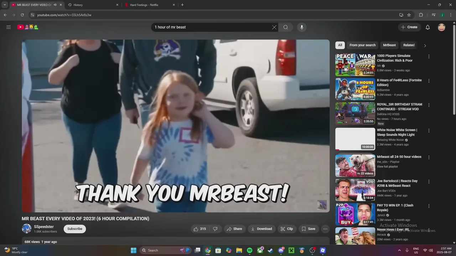Save video to a playlist

click(x=309, y=229)
